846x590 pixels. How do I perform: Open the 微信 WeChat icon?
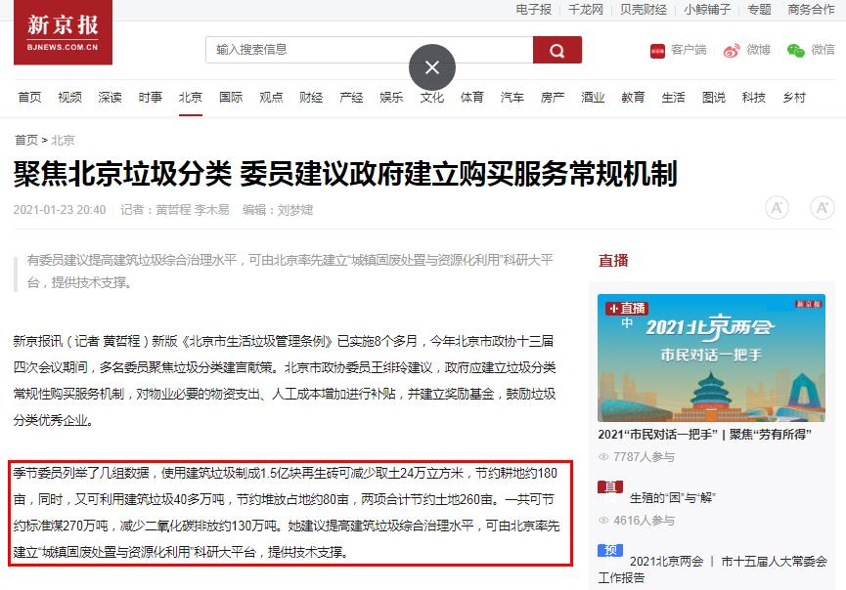pos(795,51)
